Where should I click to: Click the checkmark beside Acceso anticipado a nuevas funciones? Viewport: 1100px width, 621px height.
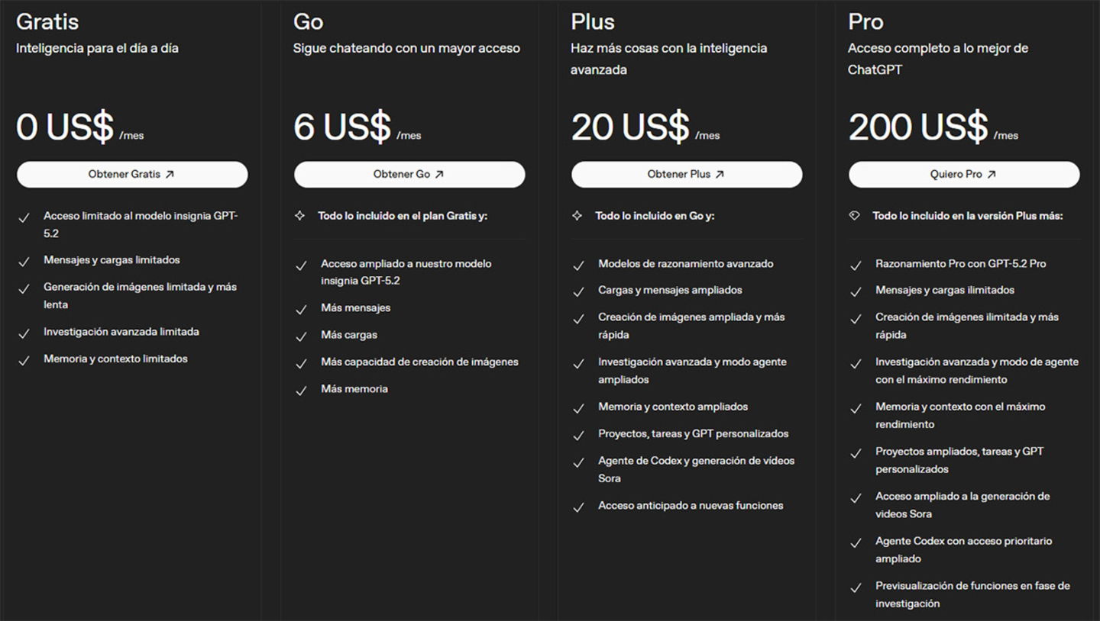(579, 507)
